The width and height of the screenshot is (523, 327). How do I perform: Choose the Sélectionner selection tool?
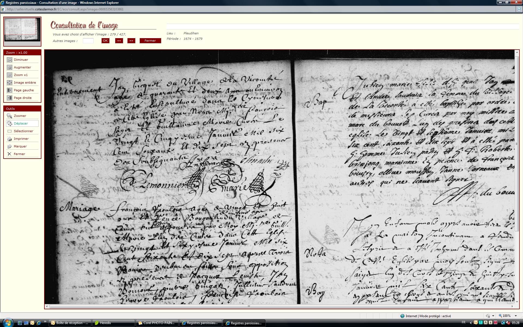pos(10,131)
